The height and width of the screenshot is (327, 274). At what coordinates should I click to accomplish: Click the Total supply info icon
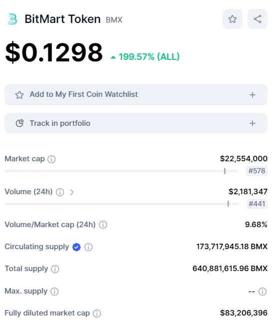(55, 269)
